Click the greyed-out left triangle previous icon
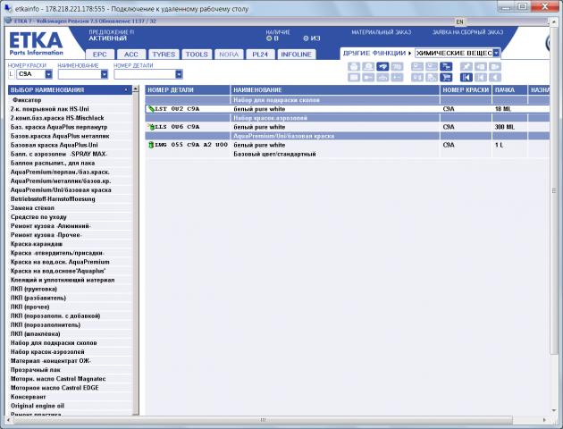This screenshot has height=429, width=563. [495, 77]
